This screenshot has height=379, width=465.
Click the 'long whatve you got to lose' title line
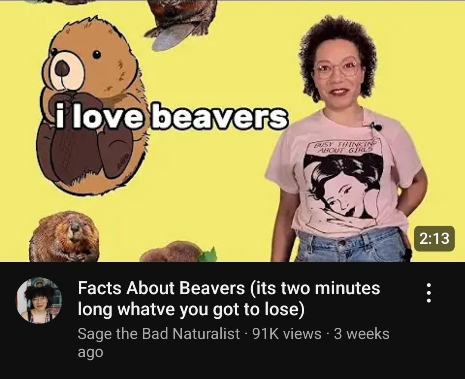click(191, 310)
